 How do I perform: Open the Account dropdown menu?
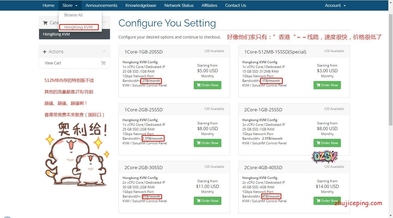tap(335, 5)
